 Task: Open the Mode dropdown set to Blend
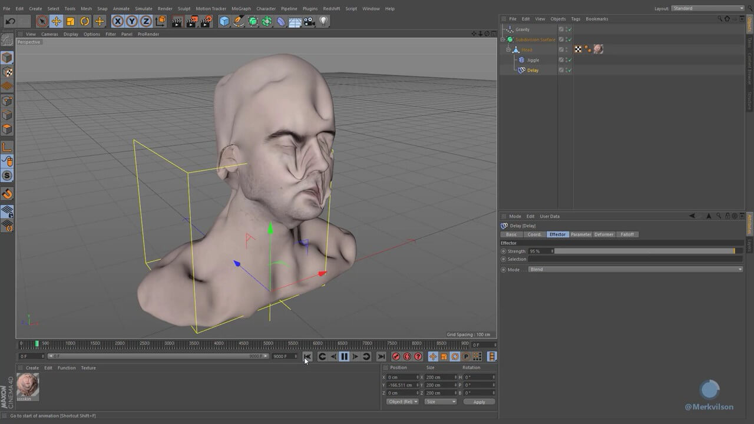[635, 270]
